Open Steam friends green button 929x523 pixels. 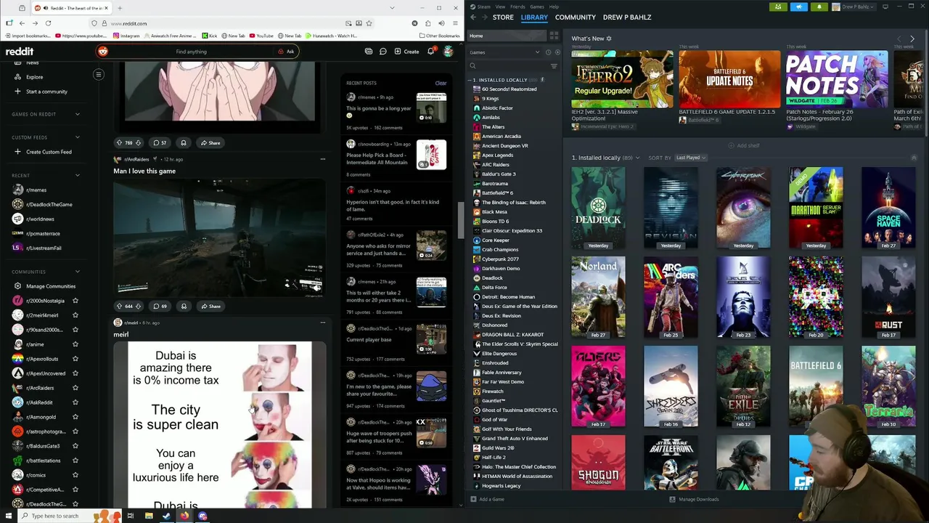point(778,7)
